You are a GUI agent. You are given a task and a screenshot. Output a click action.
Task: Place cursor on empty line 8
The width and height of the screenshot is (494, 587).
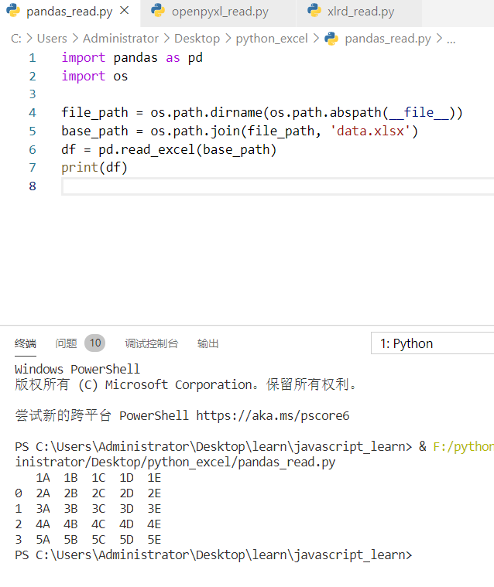278,186
